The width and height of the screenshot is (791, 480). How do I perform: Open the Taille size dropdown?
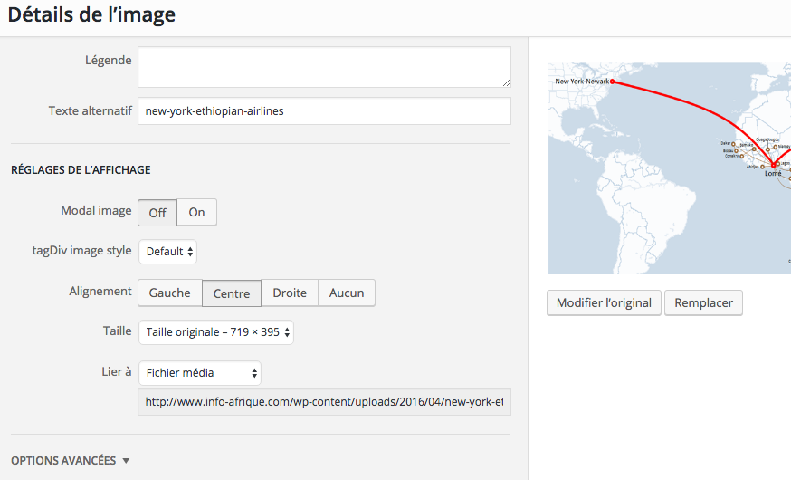click(216, 332)
